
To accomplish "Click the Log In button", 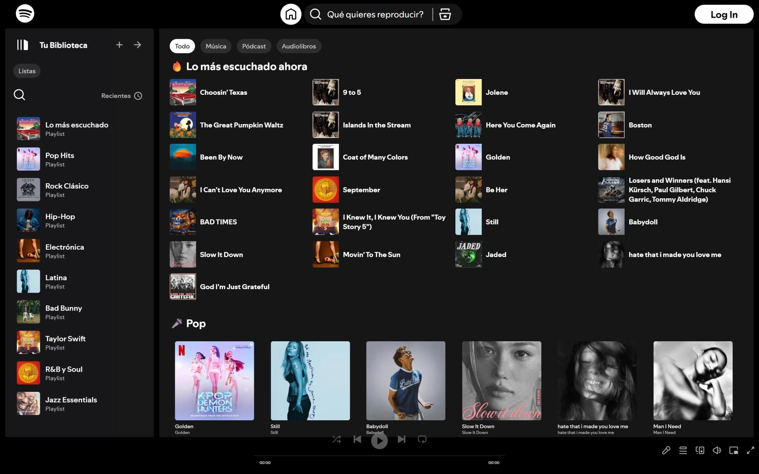I will [x=724, y=14].
